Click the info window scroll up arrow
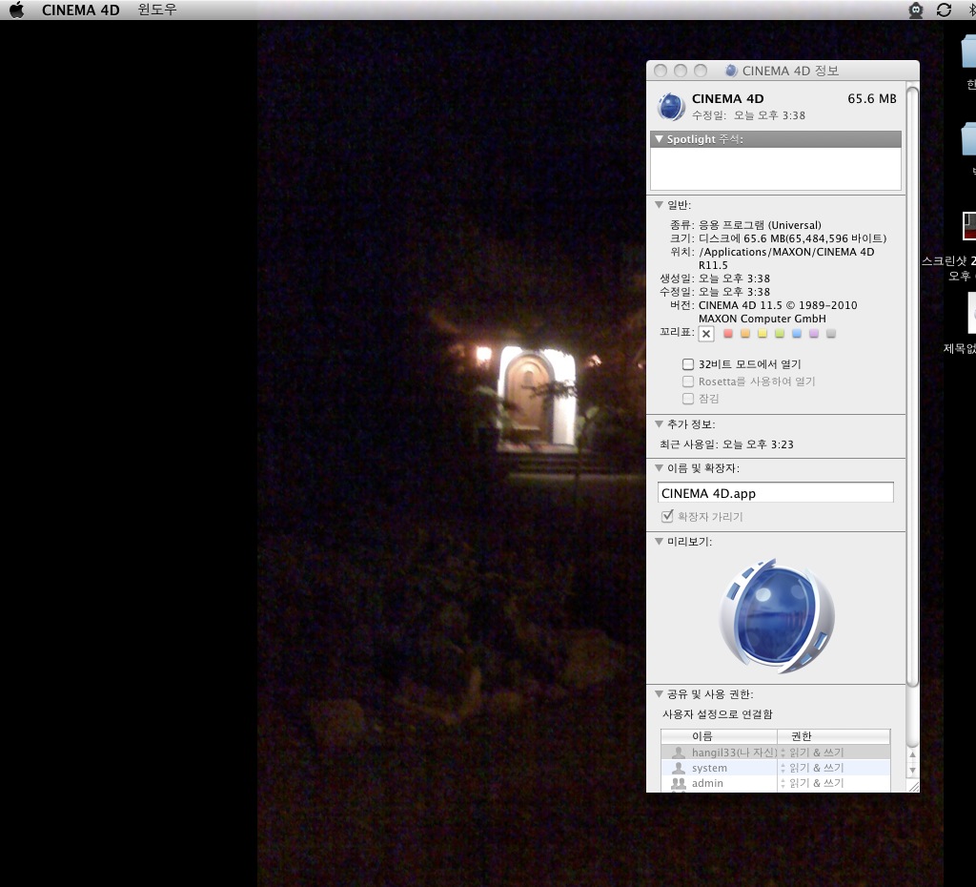Screen dimensions: 976x887 (912, 755)
